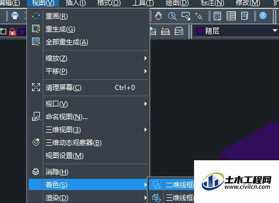
Task: Click the 命名视图 icon
Action: click(x=36, y=116)
